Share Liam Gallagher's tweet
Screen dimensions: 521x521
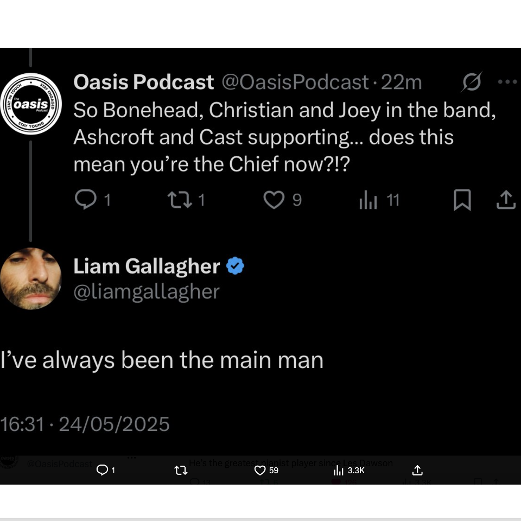click(417, 470)
